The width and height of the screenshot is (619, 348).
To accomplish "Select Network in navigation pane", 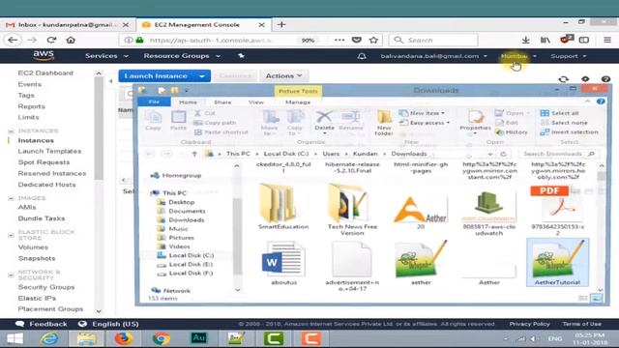I will [x=170, y=291].
